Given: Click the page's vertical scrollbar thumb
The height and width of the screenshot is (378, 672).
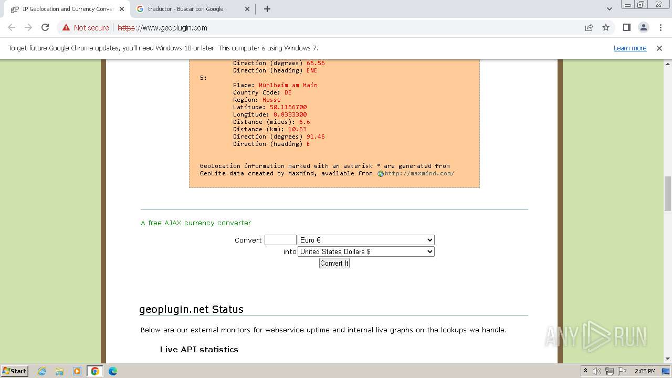Looking at the screenshot, I should pyautogui.click(x=668, y=193).
